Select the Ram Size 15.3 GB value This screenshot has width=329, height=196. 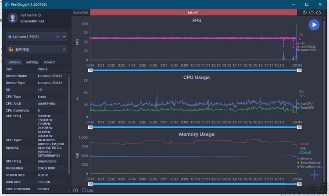[x=44, y=182]
